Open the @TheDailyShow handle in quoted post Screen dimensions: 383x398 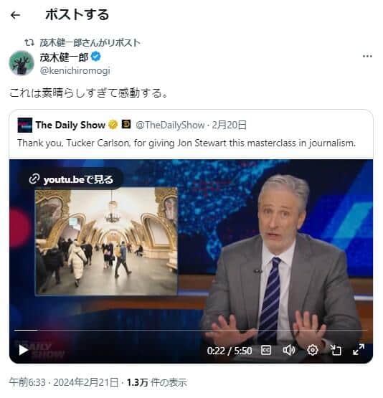[170, 125]
